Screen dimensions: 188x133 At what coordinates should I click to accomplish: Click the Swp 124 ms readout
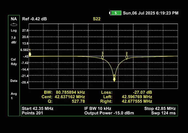(x=163, y=113)
